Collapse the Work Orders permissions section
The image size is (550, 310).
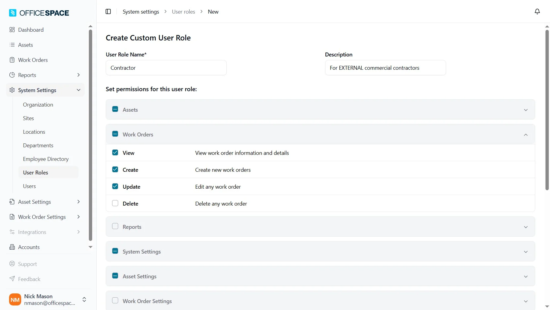pos(526,135)
